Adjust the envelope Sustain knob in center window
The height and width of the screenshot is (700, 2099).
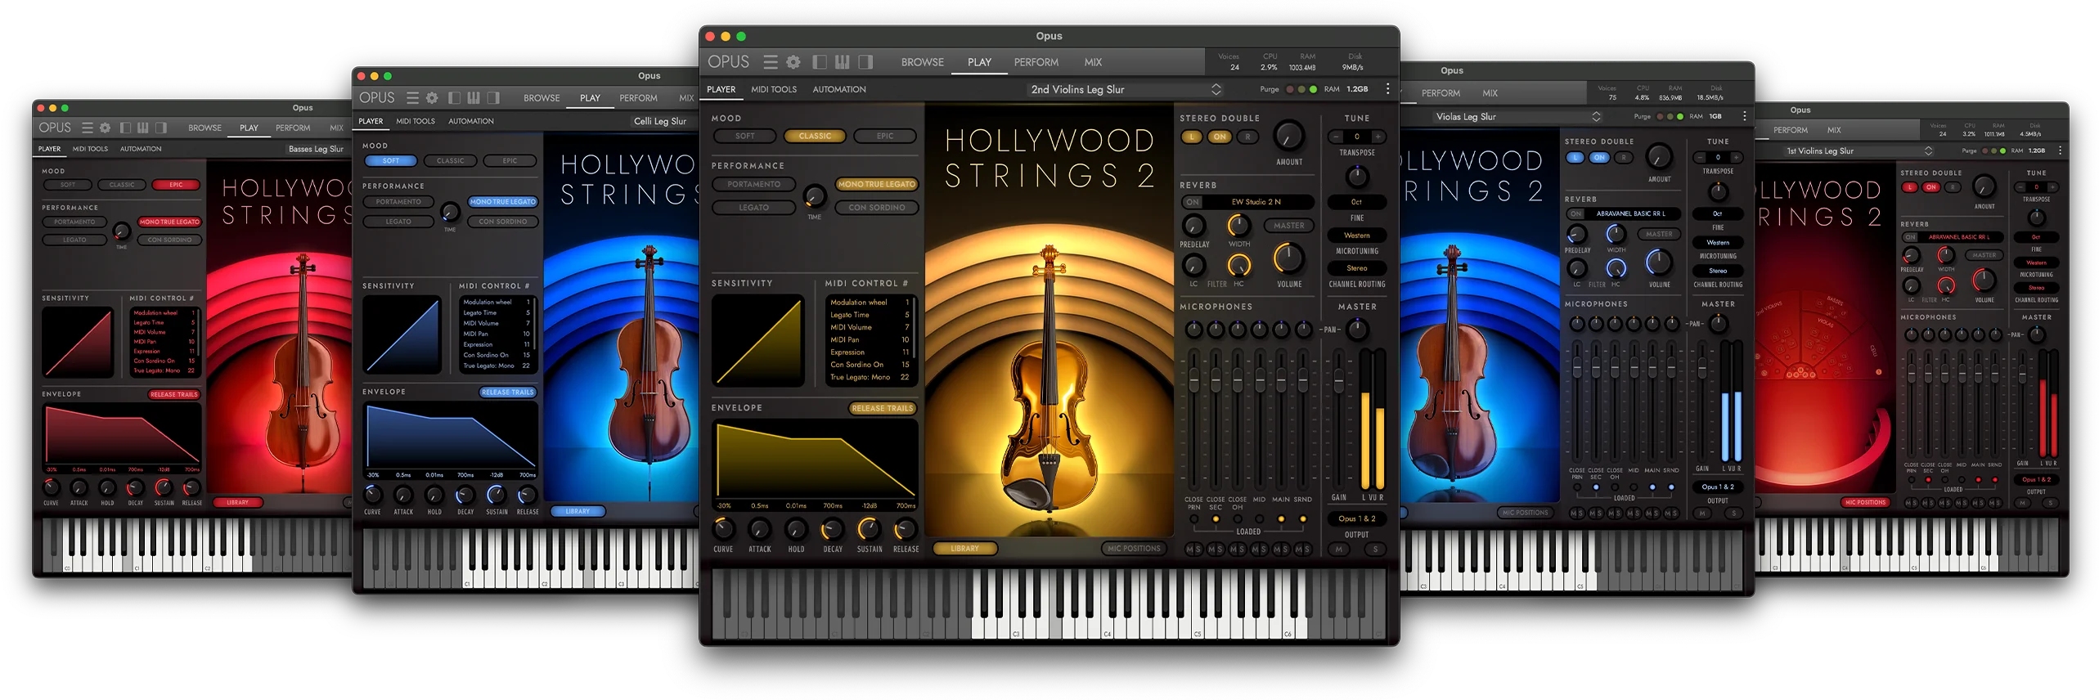click(869, 529)
